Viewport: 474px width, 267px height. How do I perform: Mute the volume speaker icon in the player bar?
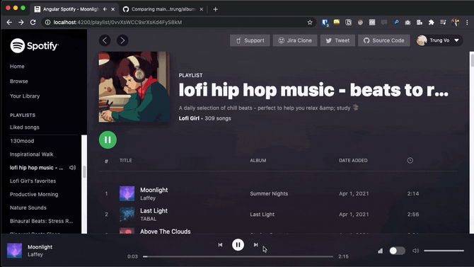[416, 251]
